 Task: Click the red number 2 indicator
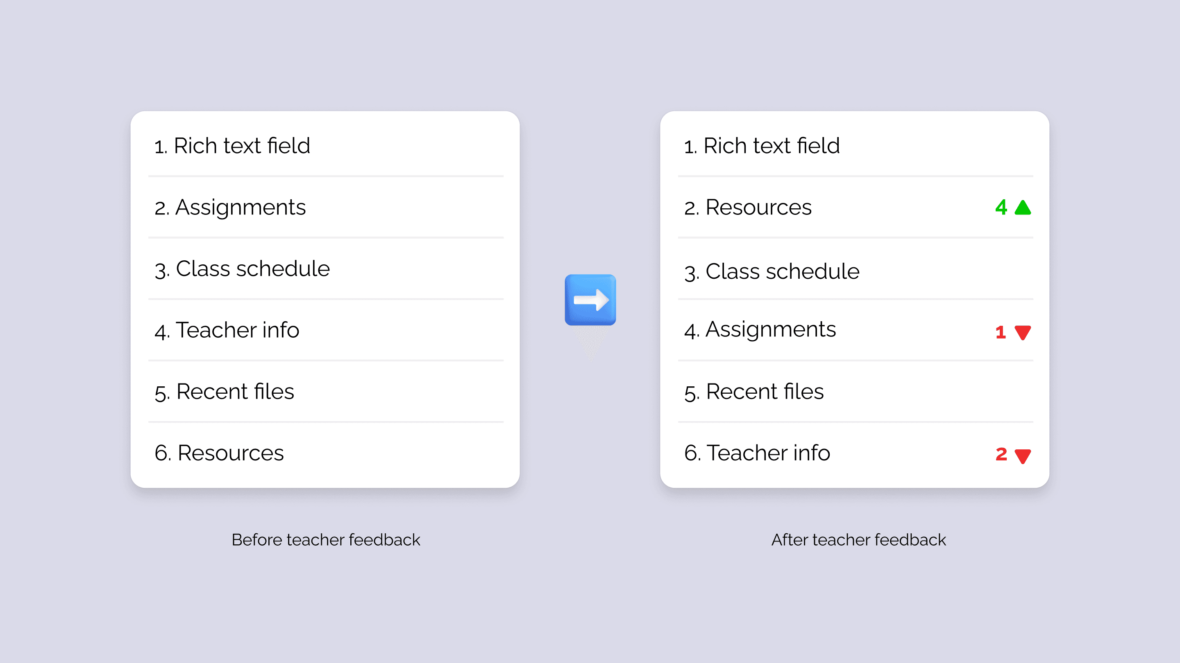[1001, 454]
